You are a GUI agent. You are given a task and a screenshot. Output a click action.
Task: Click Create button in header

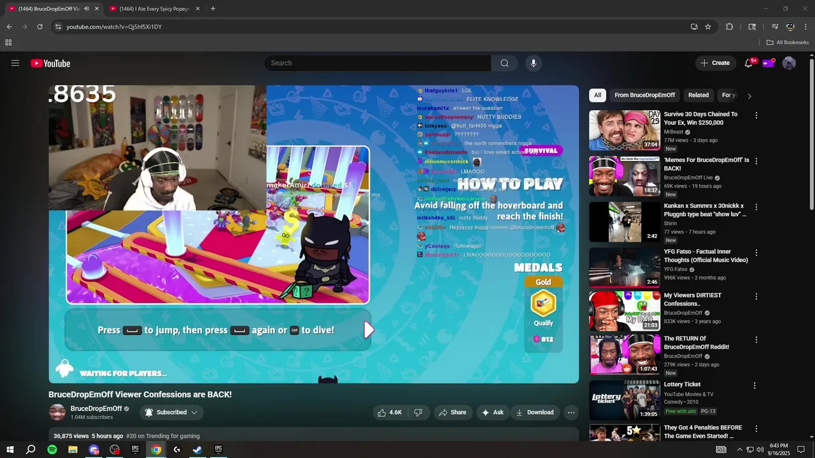click(715, 63)
